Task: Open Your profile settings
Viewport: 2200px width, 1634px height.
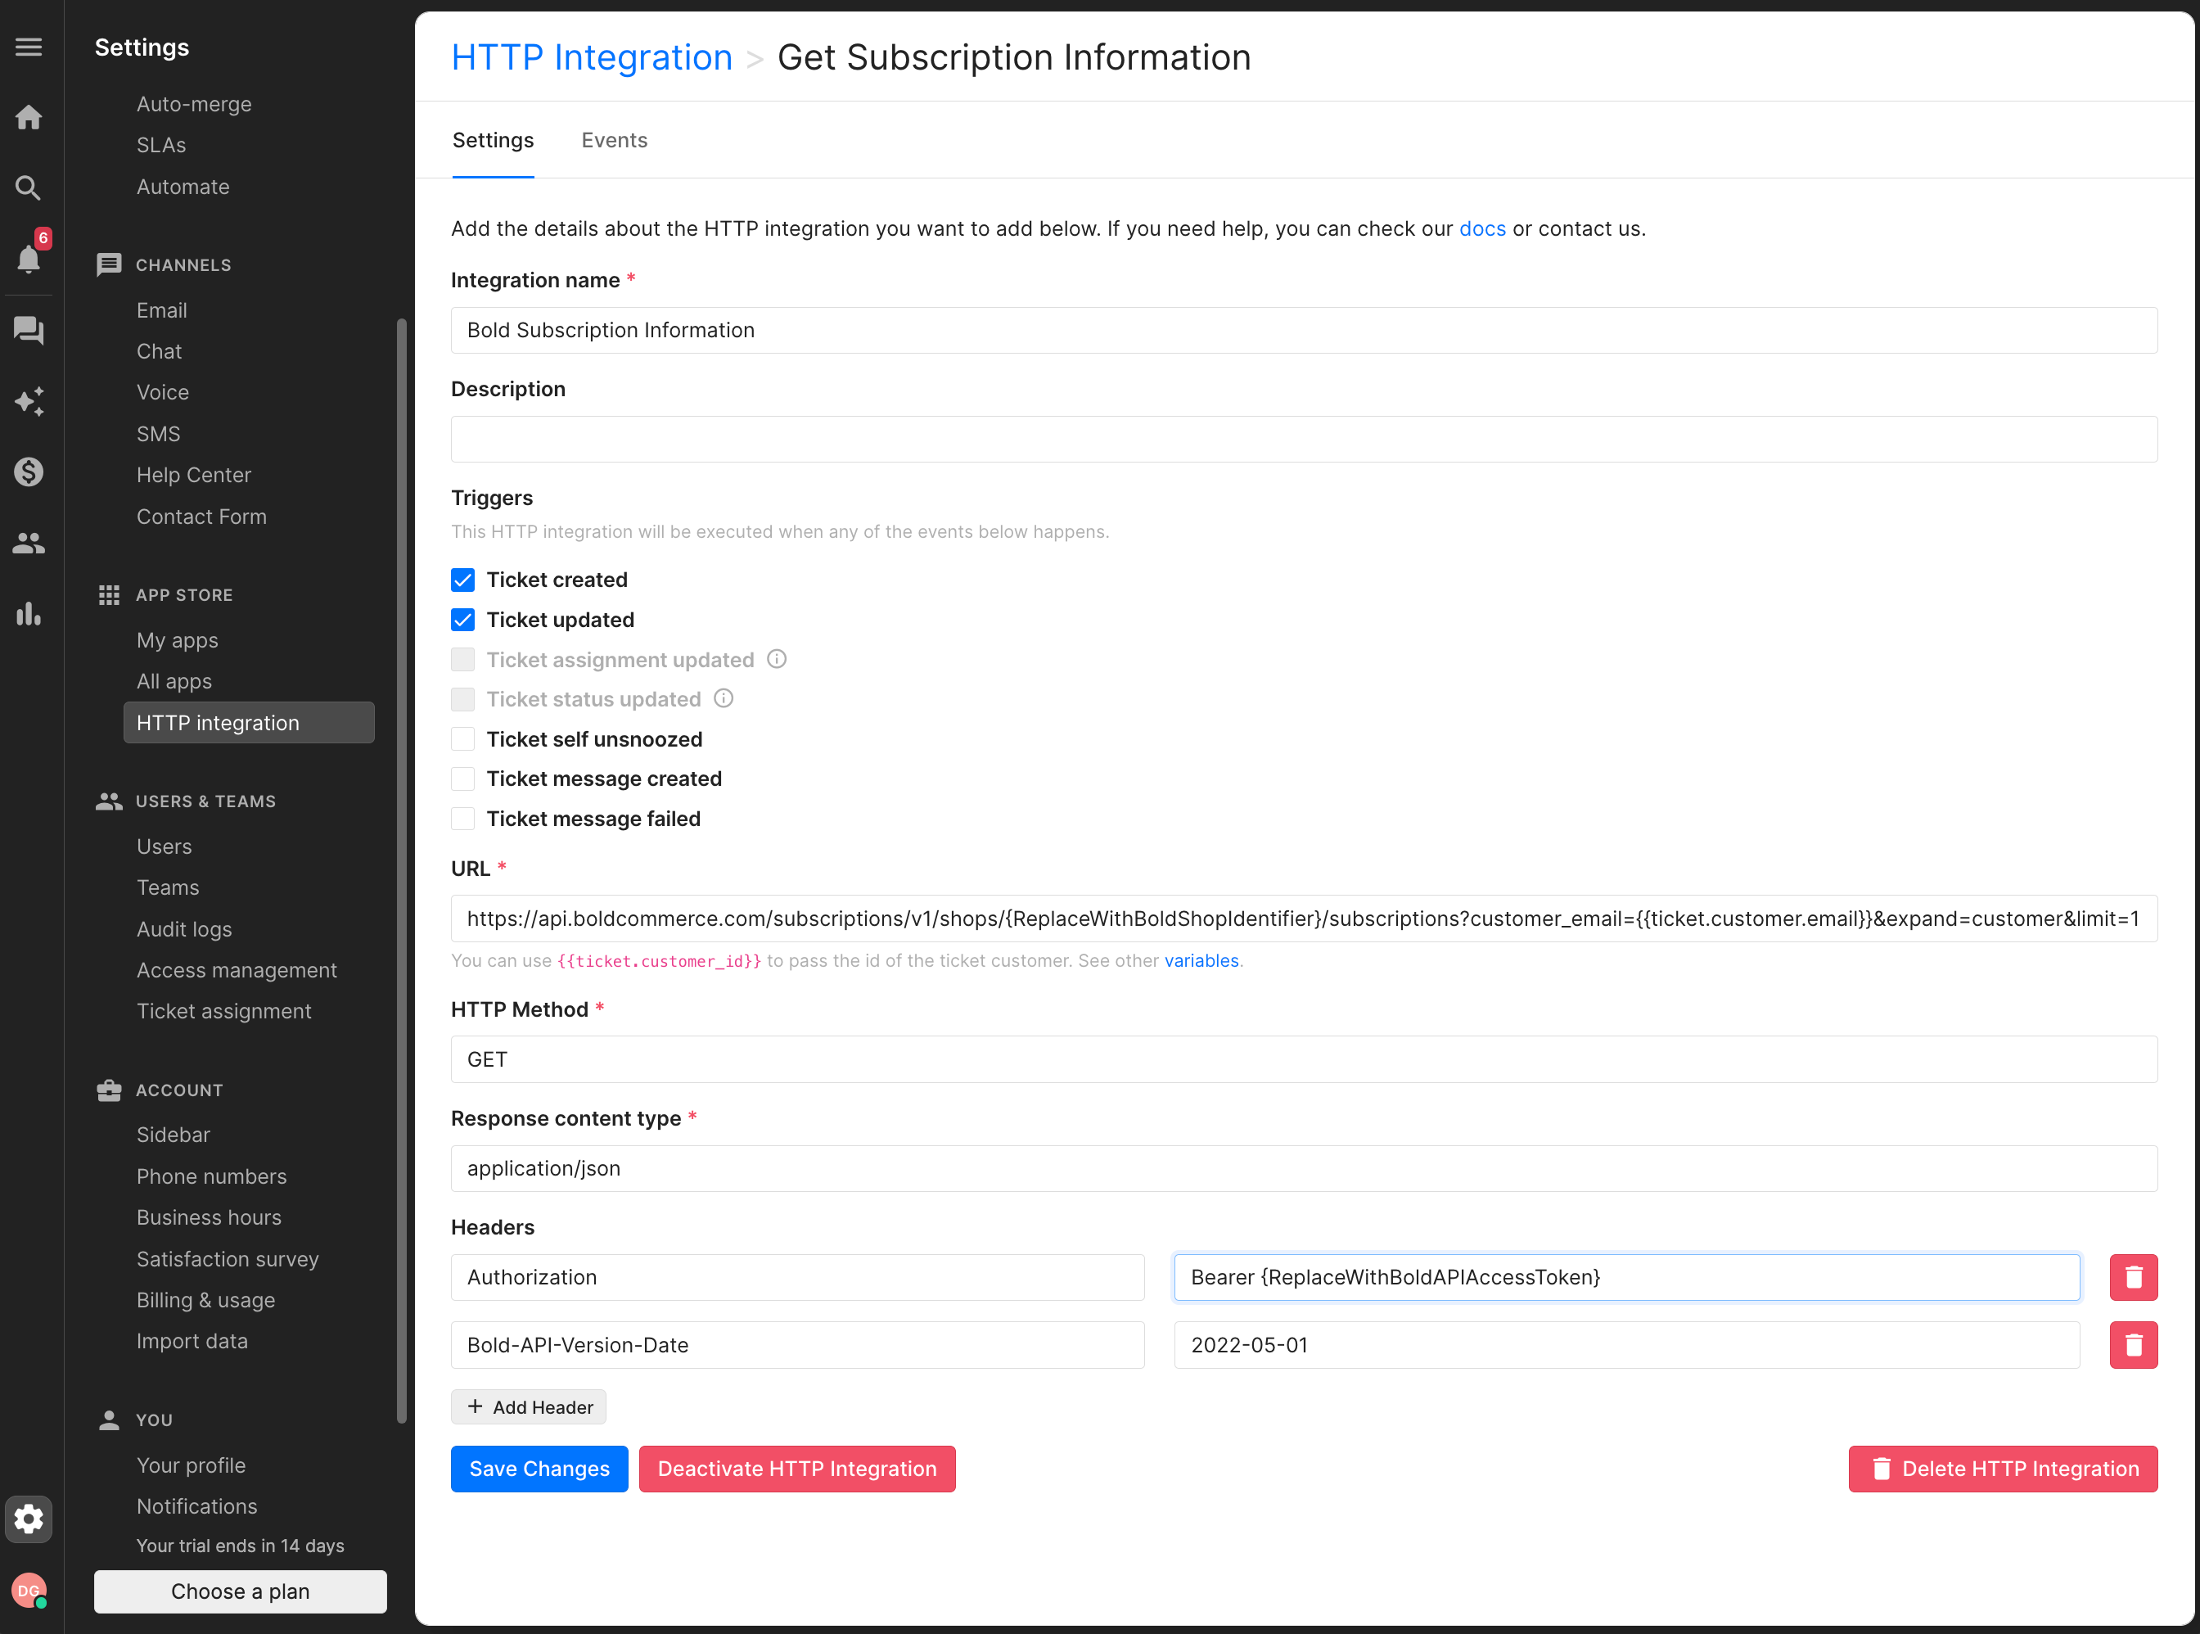Action: pyautogui.click(x=191, y=1465)
